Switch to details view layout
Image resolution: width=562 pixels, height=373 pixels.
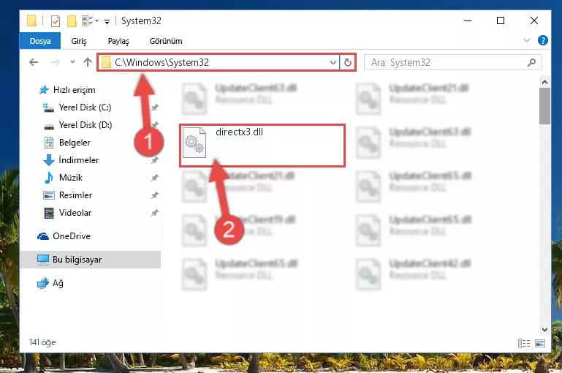click(524, 343)
